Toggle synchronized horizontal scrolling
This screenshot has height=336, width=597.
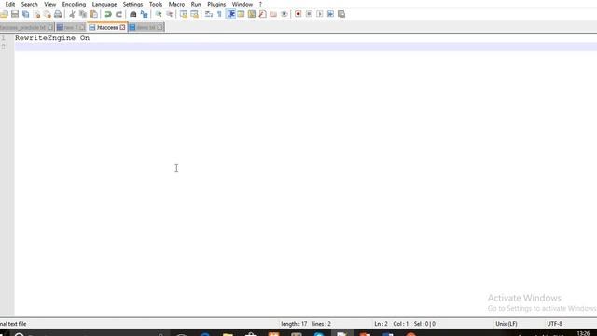(194, 14)
